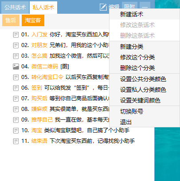This screenshot has width=180, height=181.
Task: Click the text icon of row 03 怎么搞
Action: (16, 56)
